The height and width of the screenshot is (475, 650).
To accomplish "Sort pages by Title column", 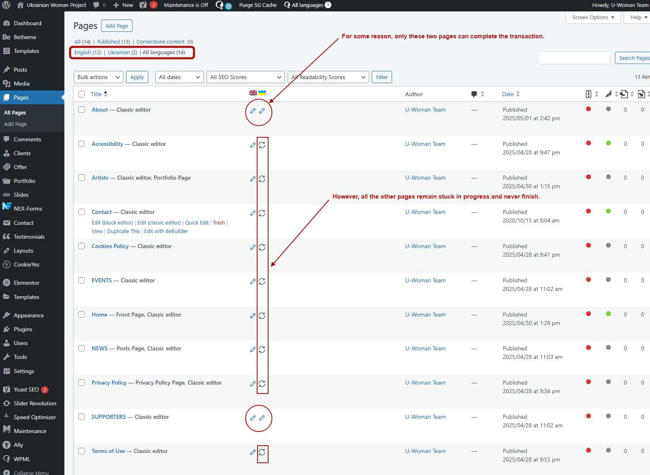I will (99, 94).
